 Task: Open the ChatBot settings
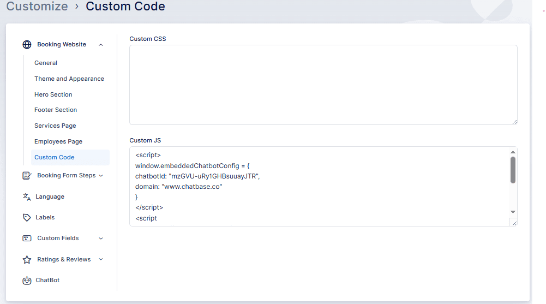pos(47,280)
